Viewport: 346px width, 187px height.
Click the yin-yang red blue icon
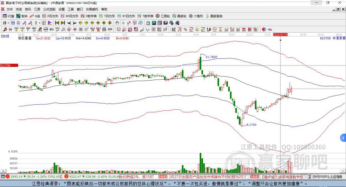coord(264,29)
